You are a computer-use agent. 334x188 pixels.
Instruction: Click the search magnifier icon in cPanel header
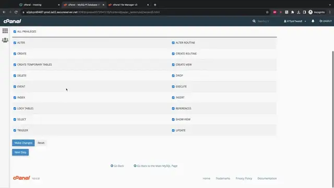click(x=254, y=21)
